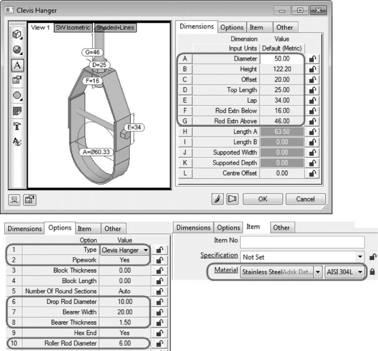Image resolution: width=378 pixels, height=351 pixels.
Task: Click the paintbrush icon beside OK
Action: pos(217,199)
